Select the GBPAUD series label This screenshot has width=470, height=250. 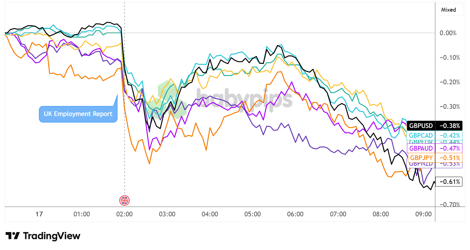(421, 148)
